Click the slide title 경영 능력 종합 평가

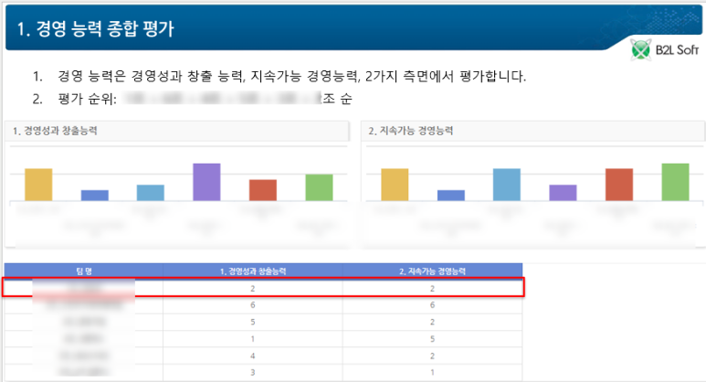pos(96,29)
